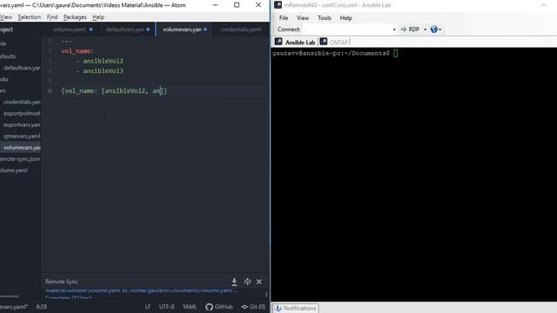Image resolution: width=557 pixels, height=313 pixels.
Task: Open Packages menu in Atom
Action: [x=75, y=17]
